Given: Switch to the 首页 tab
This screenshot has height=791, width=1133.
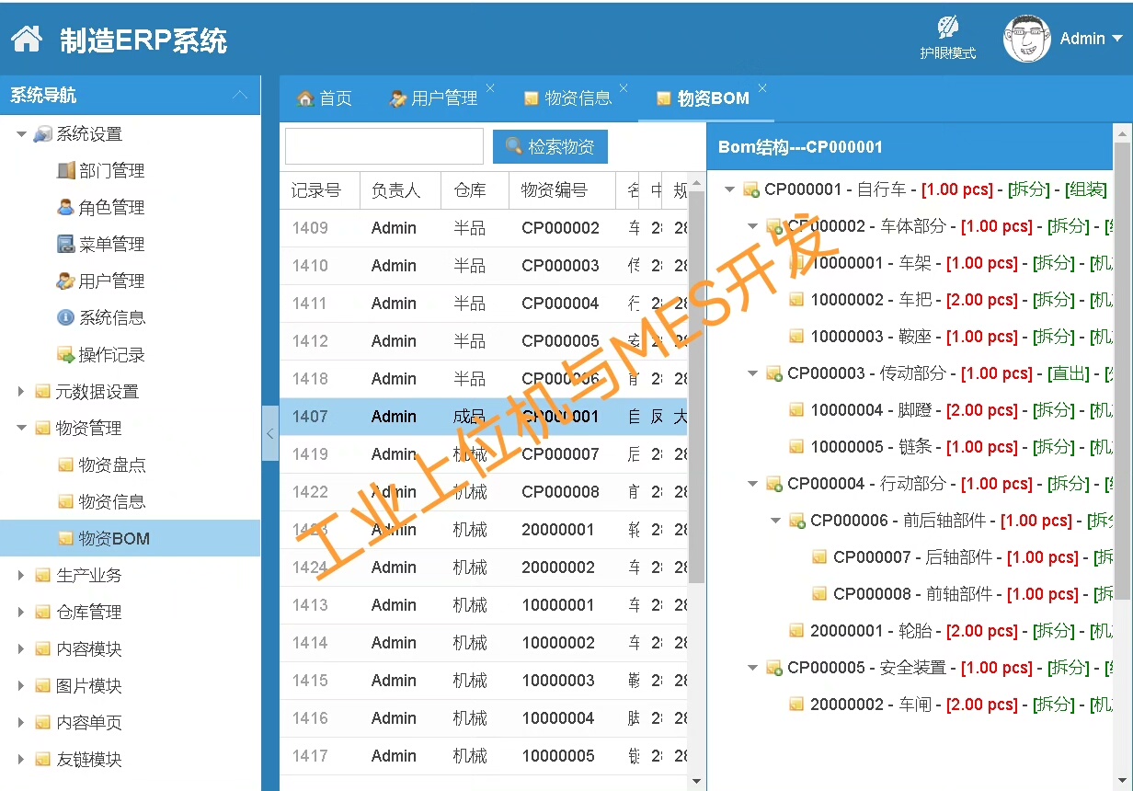Looking at the screenshot, I should [x=325, y=98].
